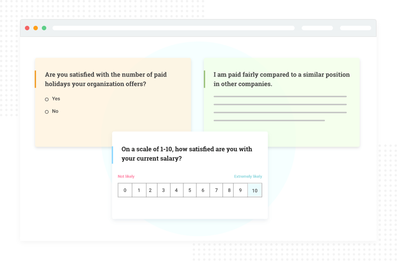
Task: Select the No radio button
Action: pyautogui.click(x=47, y=111)
